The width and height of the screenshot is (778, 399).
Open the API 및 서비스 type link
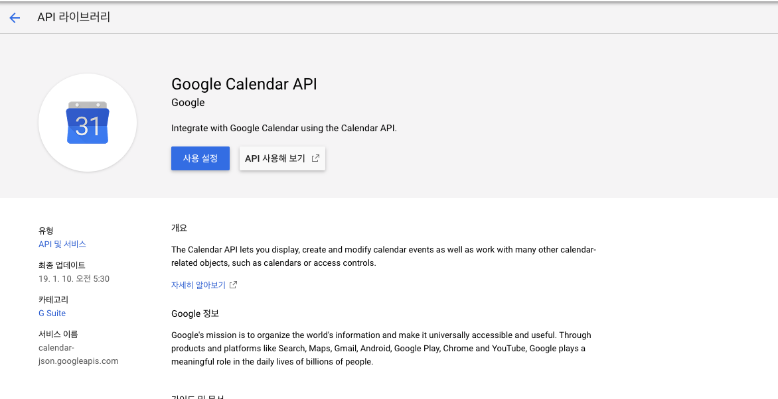point(62,244)
